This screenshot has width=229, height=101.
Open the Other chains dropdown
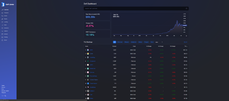(x=159, y=42)
